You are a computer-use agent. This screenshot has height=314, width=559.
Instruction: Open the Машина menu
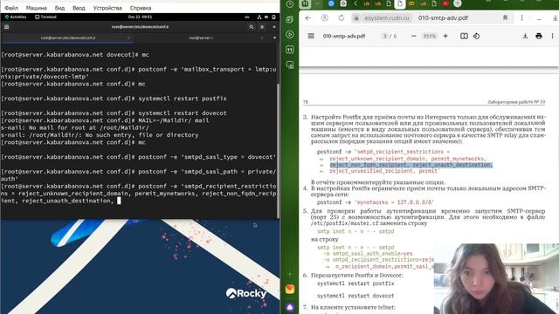point(37,8)
